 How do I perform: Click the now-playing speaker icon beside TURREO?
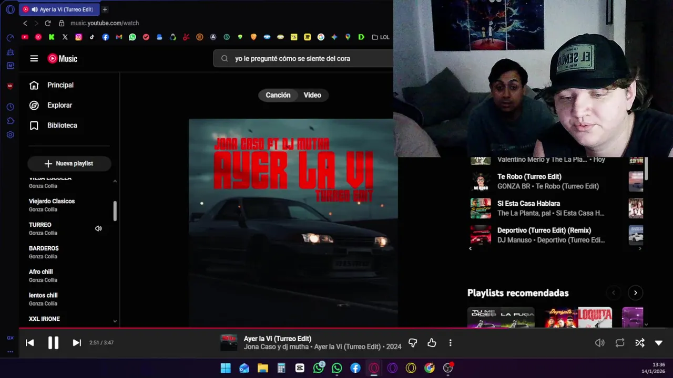[98, 228]
